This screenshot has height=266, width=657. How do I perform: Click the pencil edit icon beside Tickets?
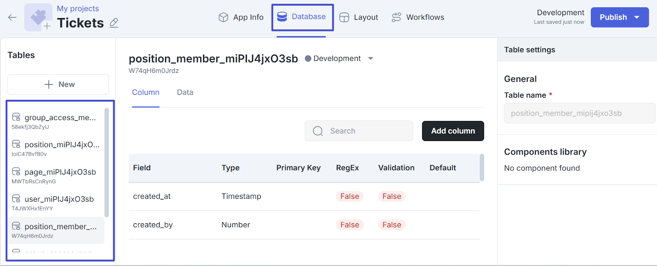[x=114, y=23]
